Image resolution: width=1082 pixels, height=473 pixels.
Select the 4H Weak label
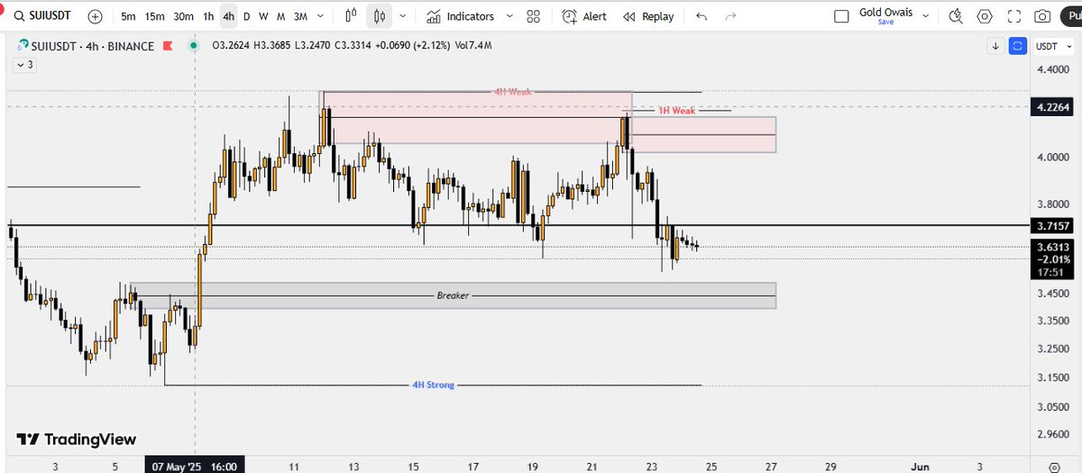point(511,92)
